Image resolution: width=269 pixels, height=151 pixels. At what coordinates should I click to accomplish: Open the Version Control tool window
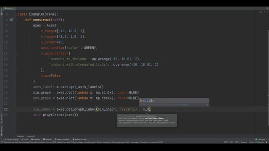coord(11,139)
